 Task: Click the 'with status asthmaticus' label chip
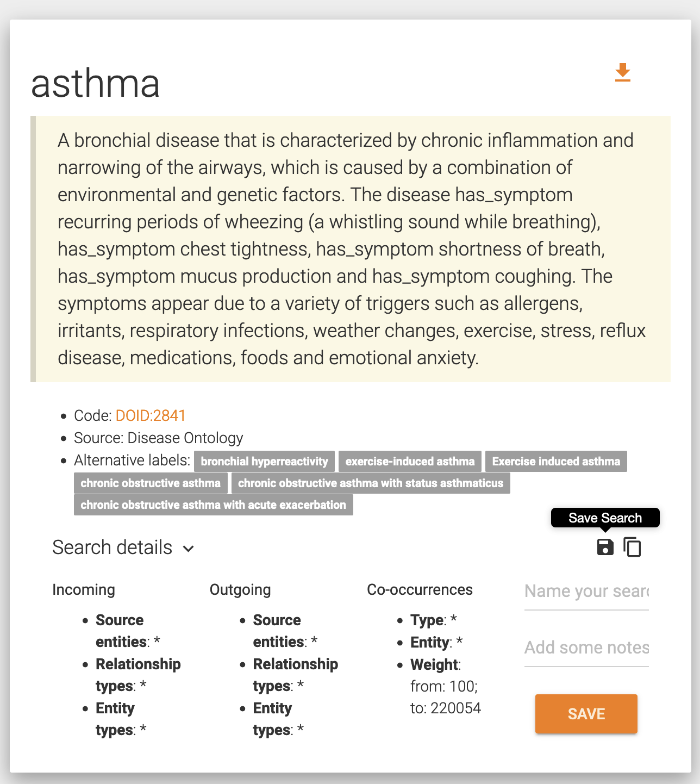pyautogui.click(x=371, y=483)
